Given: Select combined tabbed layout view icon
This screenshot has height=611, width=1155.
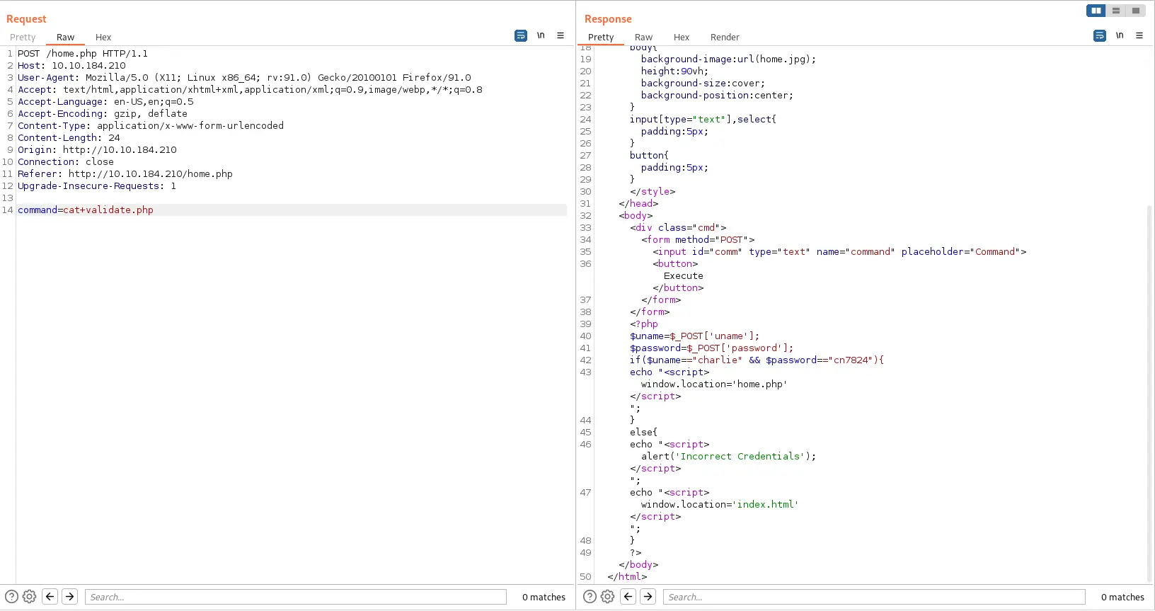Looking at the screenshot, I should [1136, 11].
